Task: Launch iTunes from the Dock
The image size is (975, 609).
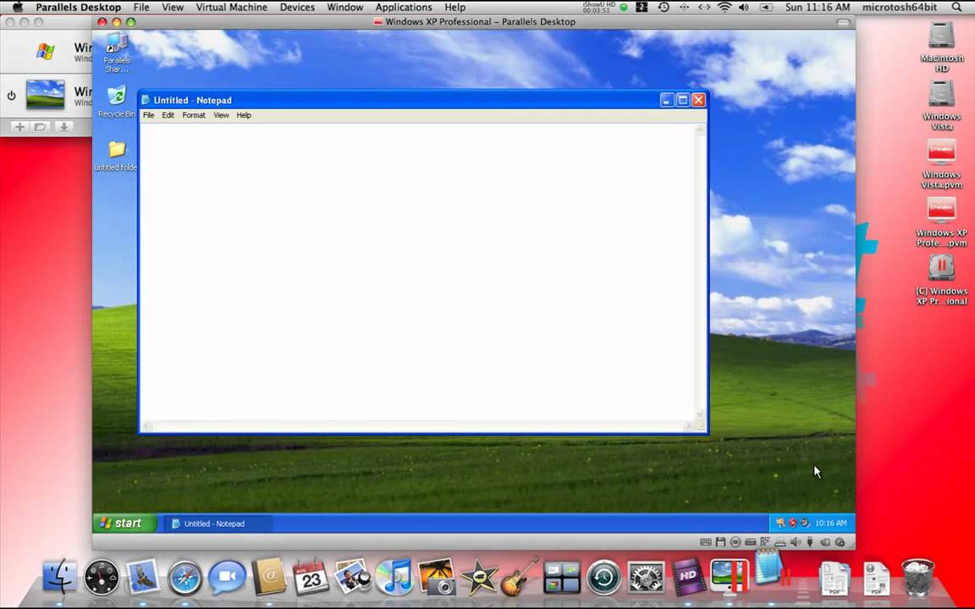Action: click(x=394, y=578)
